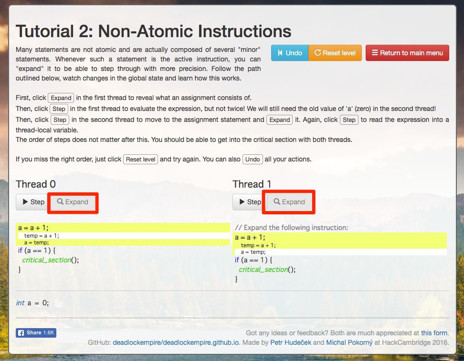Select Thread 1 'temp = a + 1;' line

[341, 245]
